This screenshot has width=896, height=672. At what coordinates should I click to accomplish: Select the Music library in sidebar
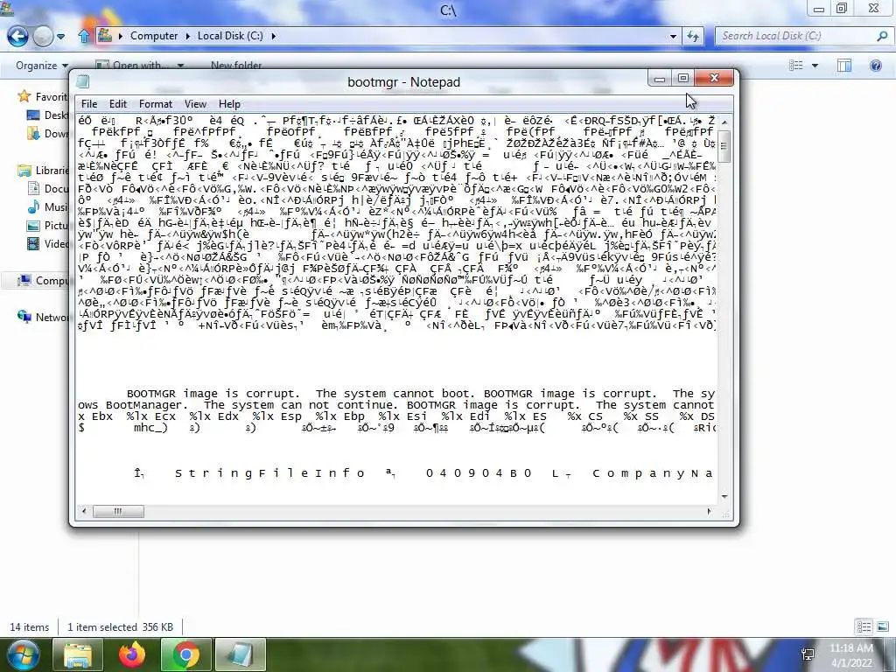click(x=49, y=206)
